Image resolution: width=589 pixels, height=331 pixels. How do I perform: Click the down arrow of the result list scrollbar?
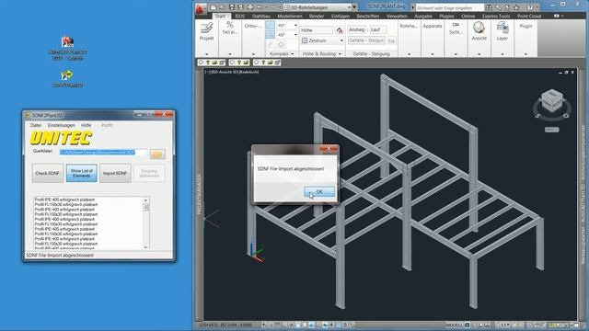click(146, 247)
